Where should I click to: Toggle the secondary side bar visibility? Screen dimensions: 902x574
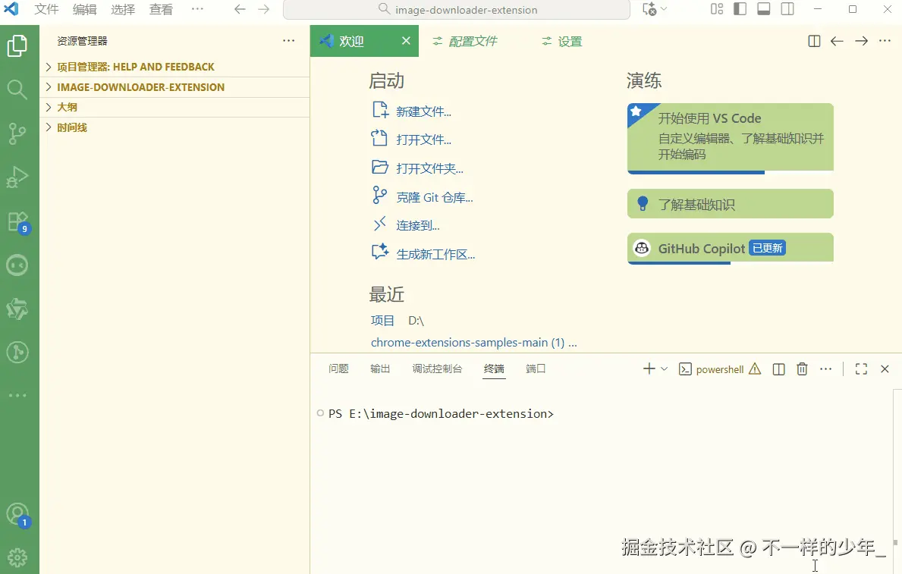point(787,9)
